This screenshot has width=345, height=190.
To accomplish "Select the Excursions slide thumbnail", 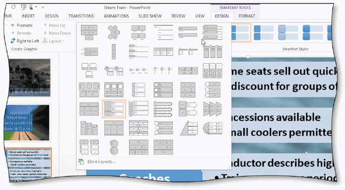I will (x=27, y=122).
